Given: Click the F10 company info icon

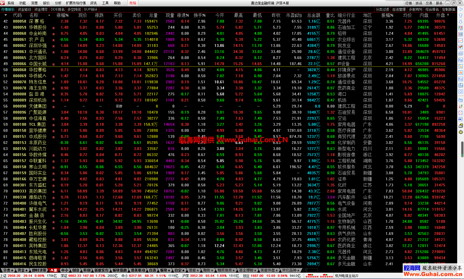Looking at the screenshot, I should point(460,60).
